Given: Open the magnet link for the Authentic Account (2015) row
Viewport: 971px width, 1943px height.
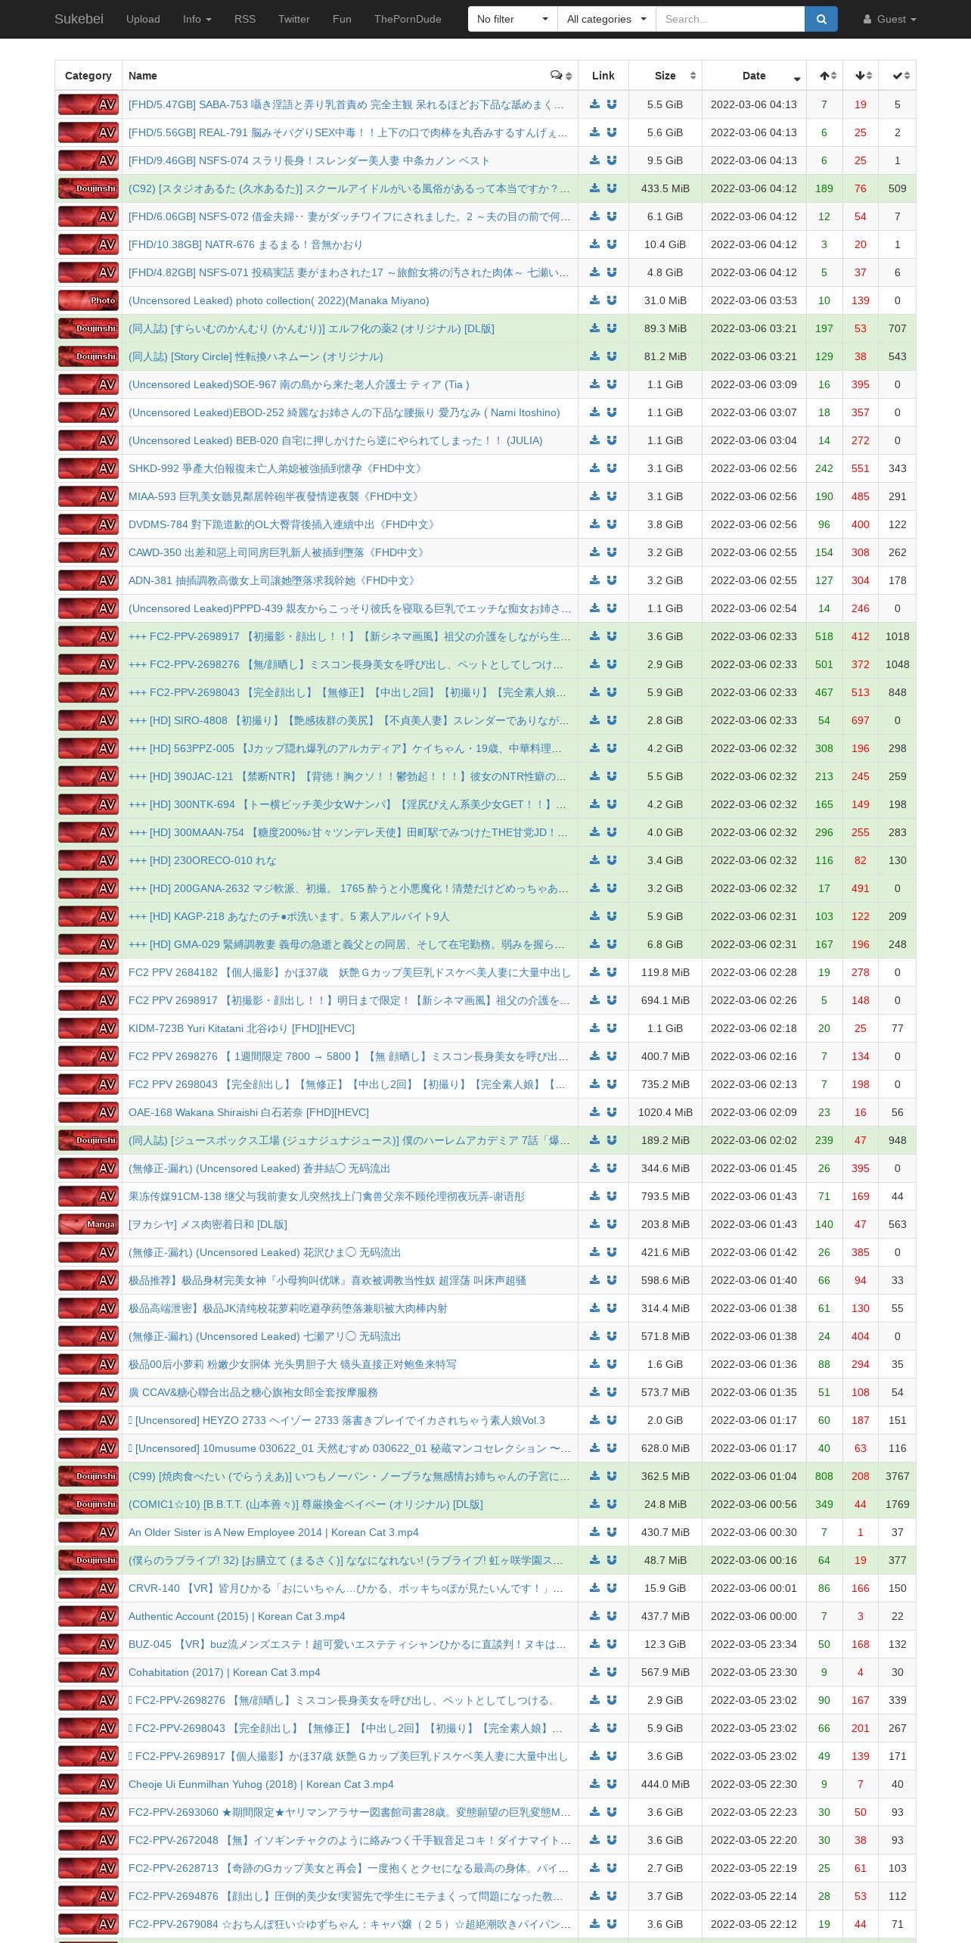Looking at the screenshot, I should tap(612, 1616).
